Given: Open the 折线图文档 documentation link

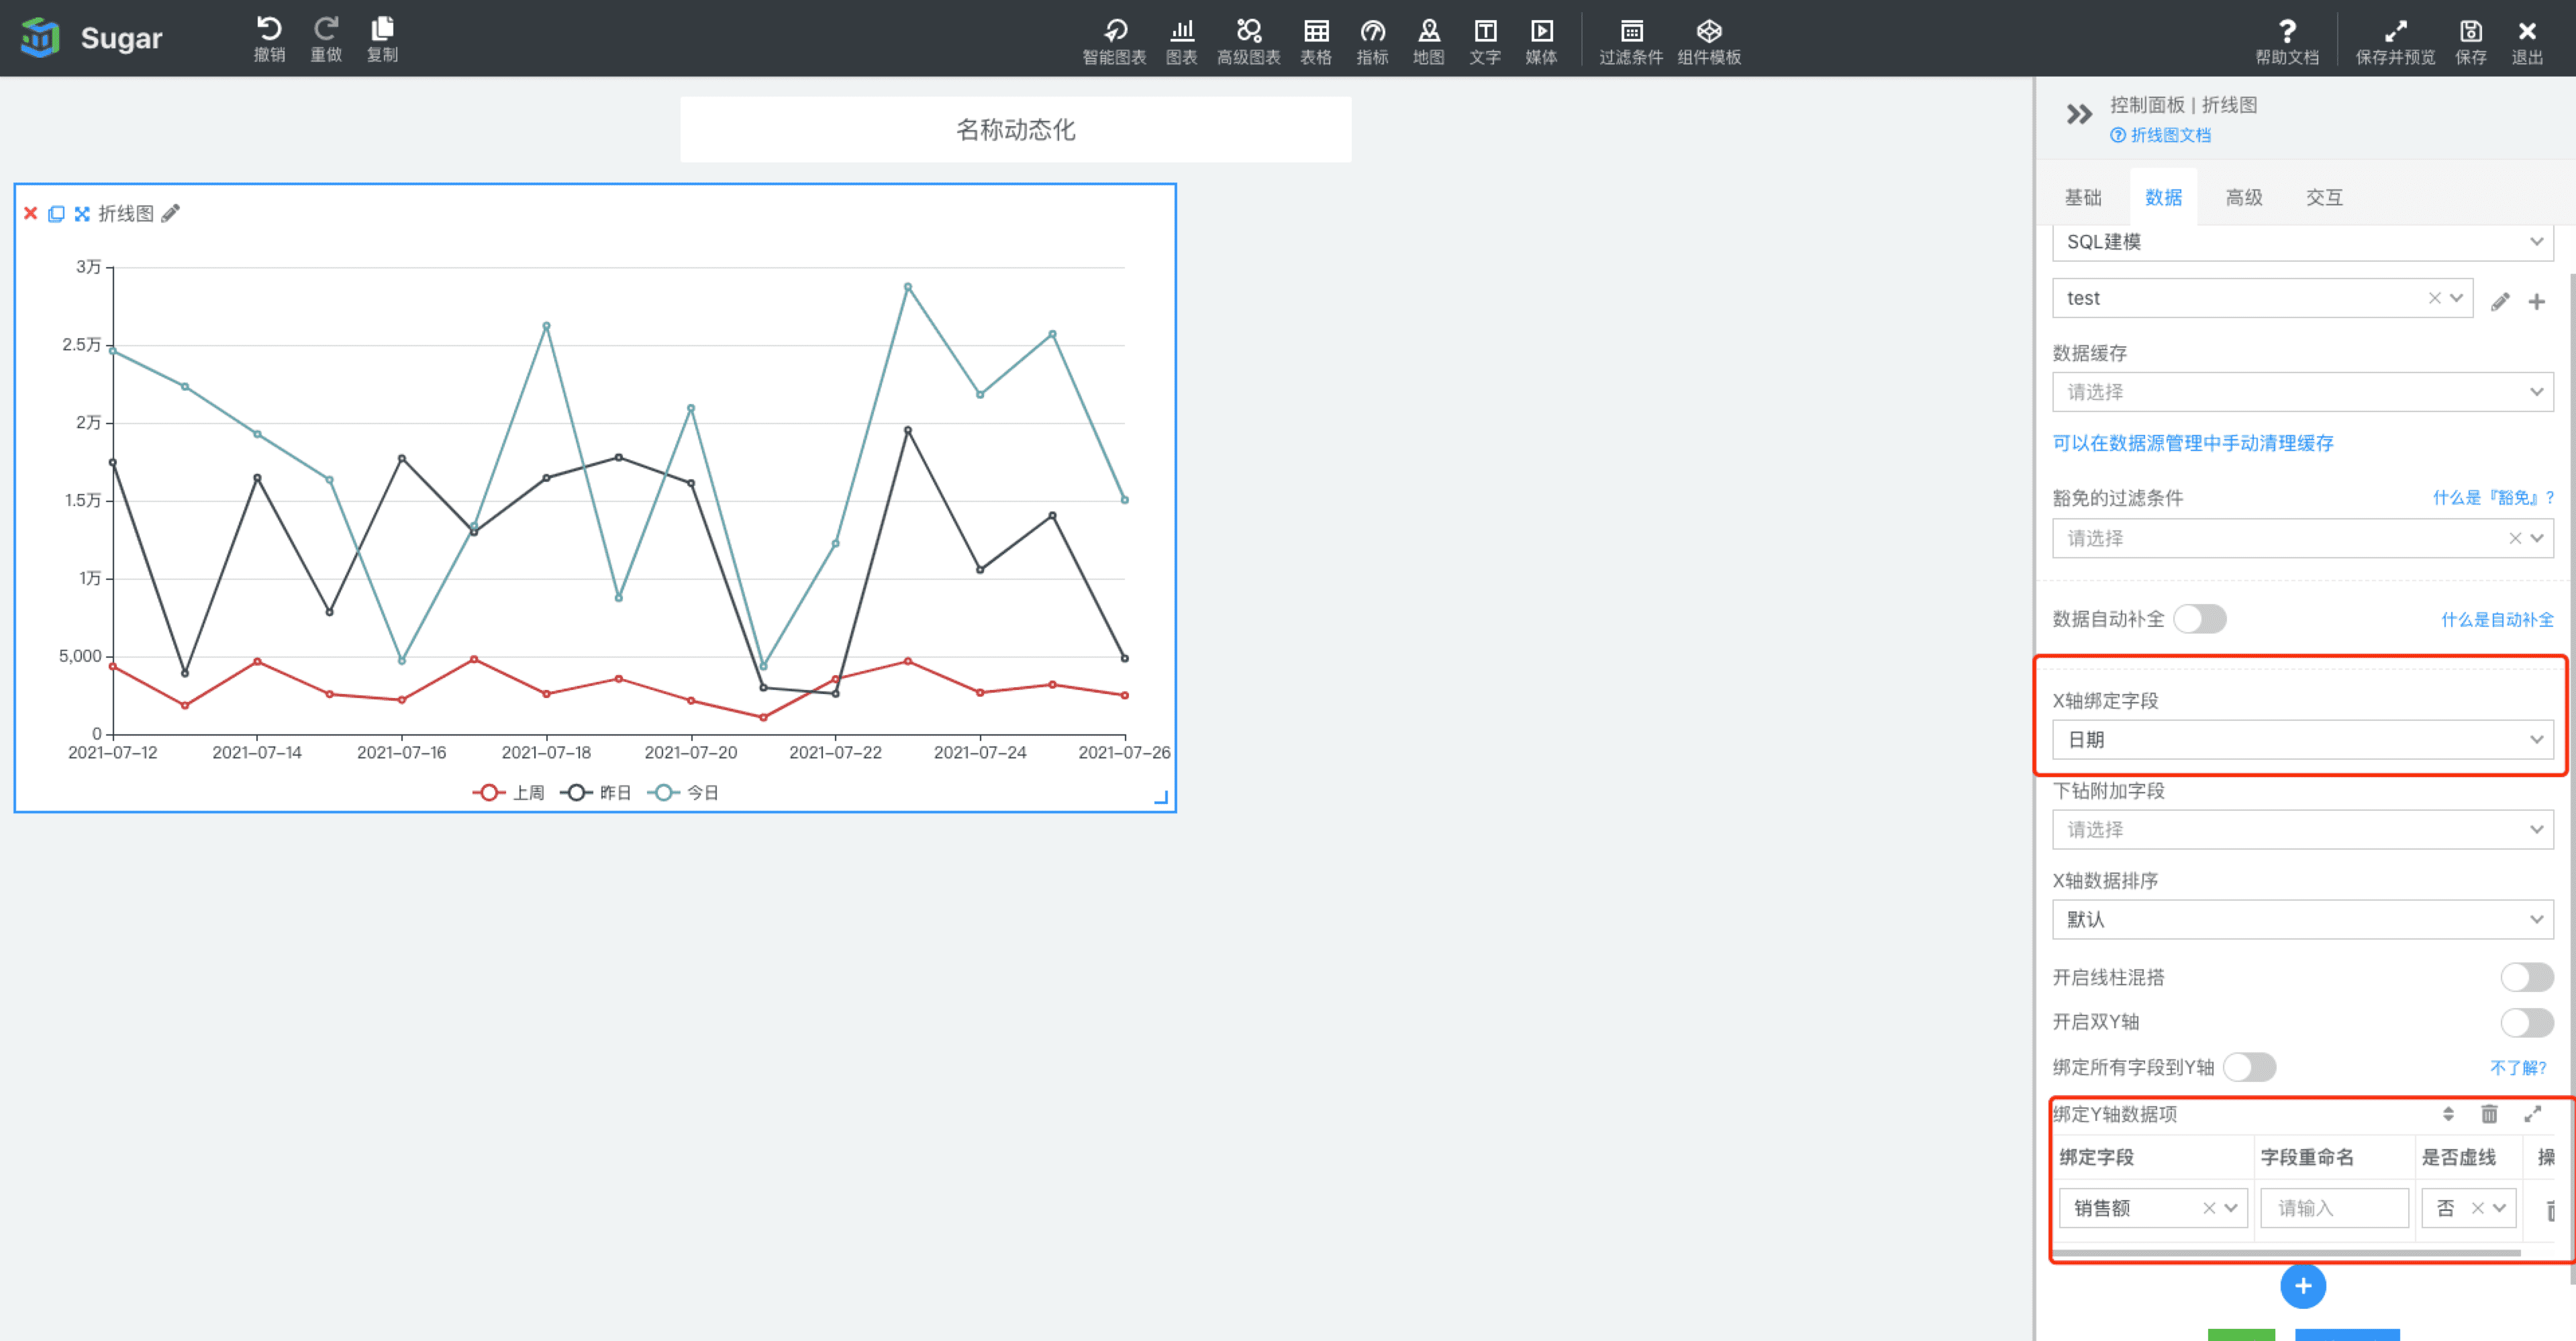Looking at the screenshot, I should [2160, 135].
